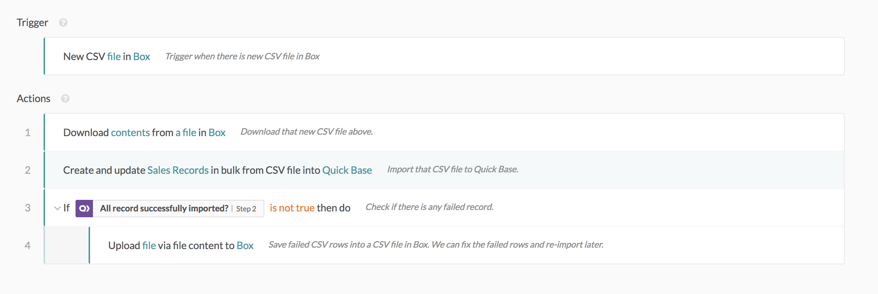Select step number 4 in the Actions list
The image size is (878, 294).
point(28,245)
